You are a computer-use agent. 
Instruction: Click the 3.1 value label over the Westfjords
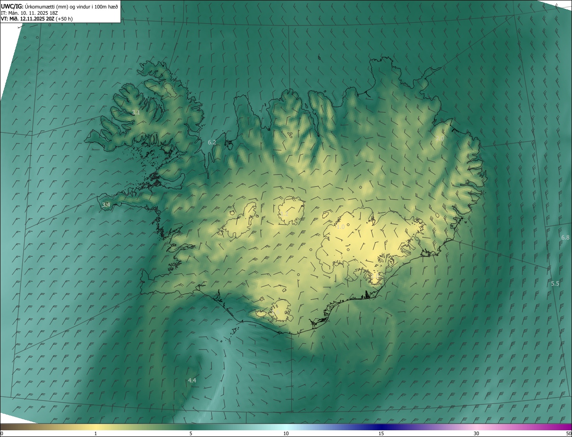136,113
